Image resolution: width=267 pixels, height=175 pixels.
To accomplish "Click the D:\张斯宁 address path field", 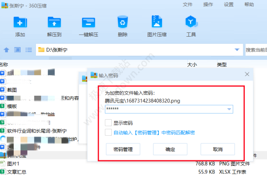I will pyautogui.click(x=139, y=50).
